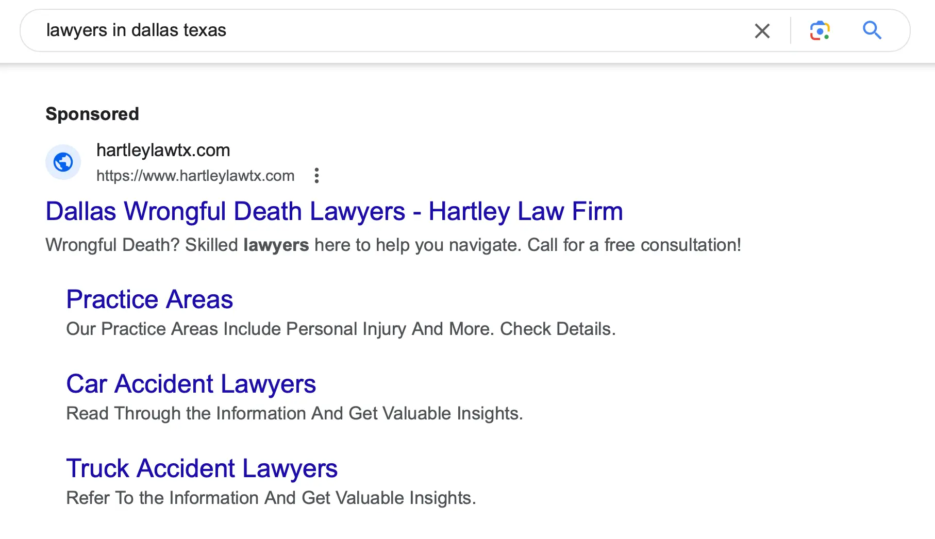Click the Sponsored label heading
Image resolution: width=935 pixels, height=539 pixels.
tap(92, 114)
